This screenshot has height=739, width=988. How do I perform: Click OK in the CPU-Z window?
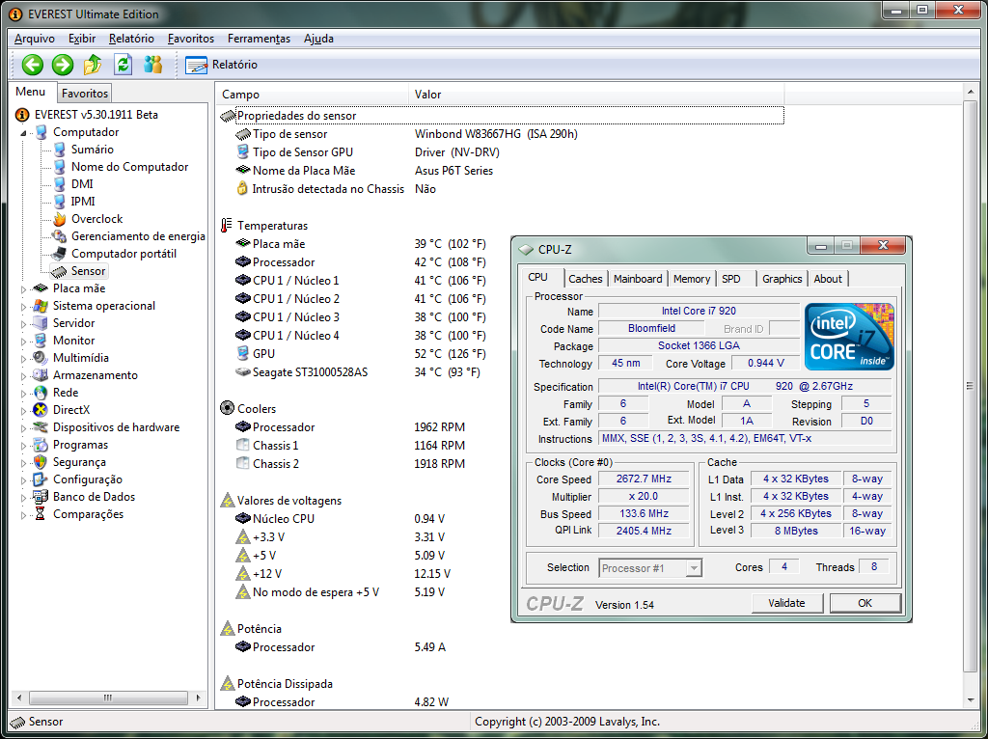pyautogui.click(x=864, y=603)
